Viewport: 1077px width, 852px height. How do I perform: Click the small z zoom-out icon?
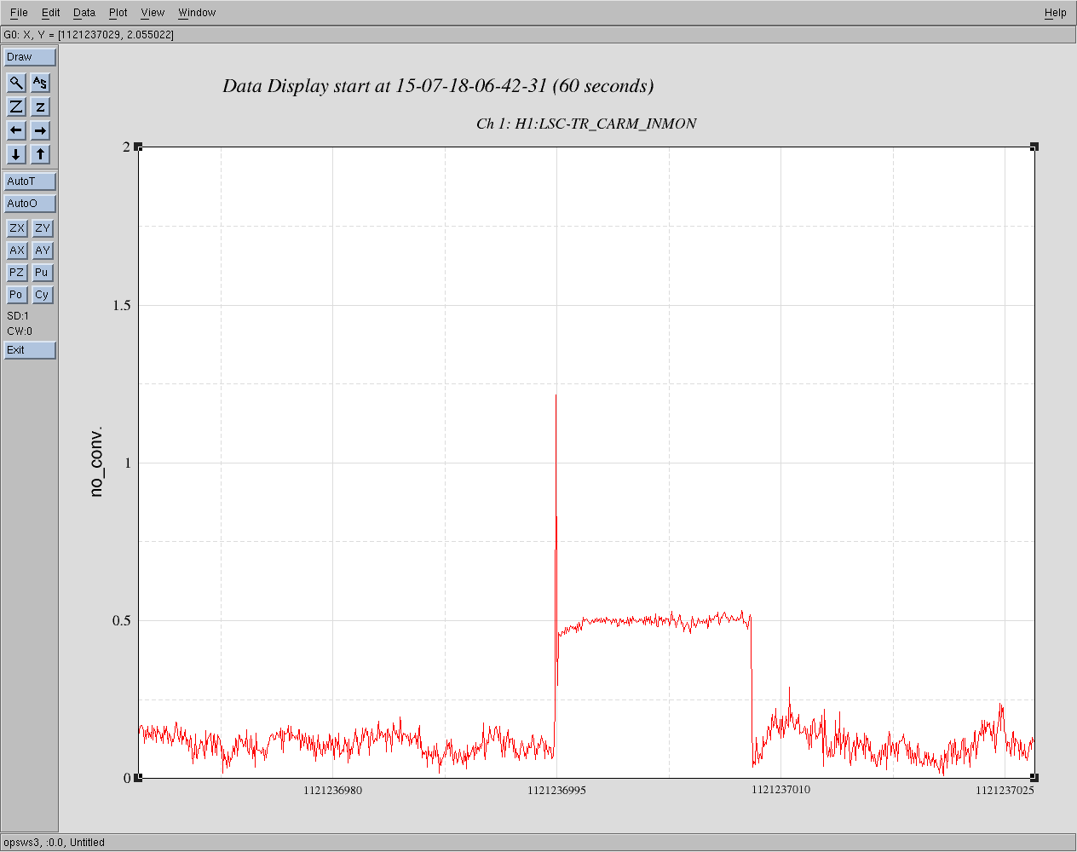(x=40, y=106)
